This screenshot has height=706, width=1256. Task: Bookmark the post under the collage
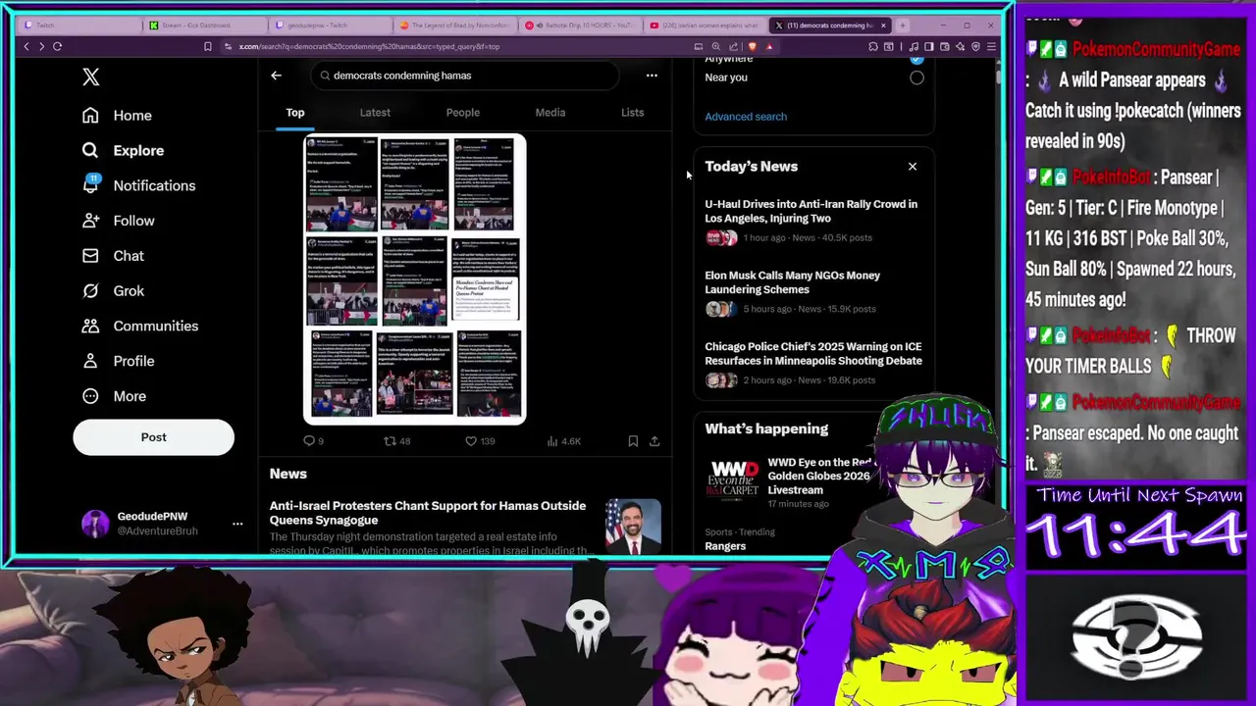(x=633, y=441)
